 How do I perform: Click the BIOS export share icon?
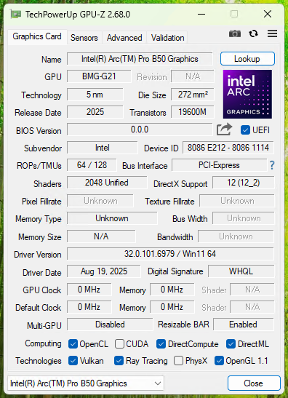click(224, 130)
